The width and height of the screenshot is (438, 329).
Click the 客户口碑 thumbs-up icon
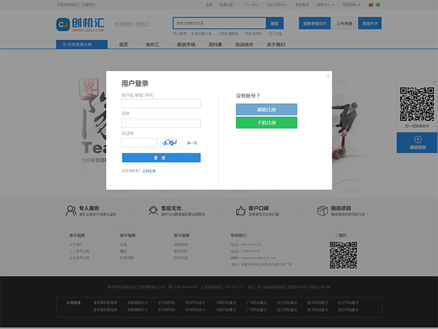coord(241,211)
